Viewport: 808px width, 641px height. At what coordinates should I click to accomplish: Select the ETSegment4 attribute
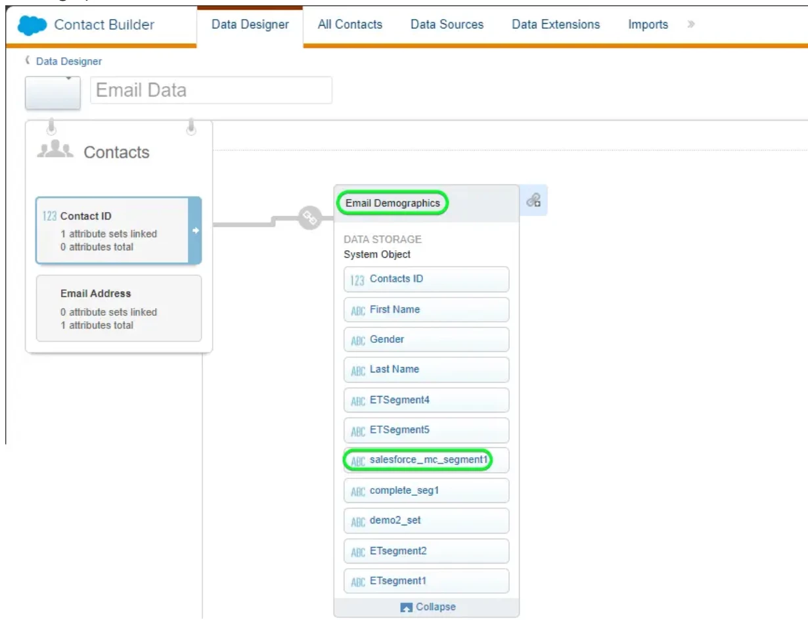(x=426, y=400)
